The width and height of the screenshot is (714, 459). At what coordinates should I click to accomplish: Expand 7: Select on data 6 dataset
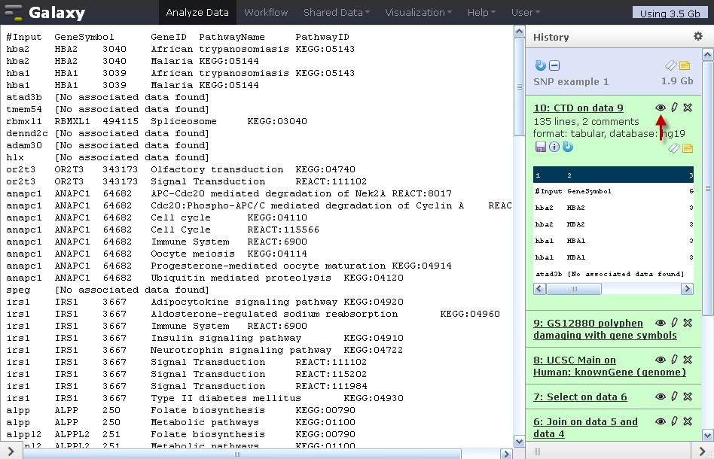click(x=580, y=397)
